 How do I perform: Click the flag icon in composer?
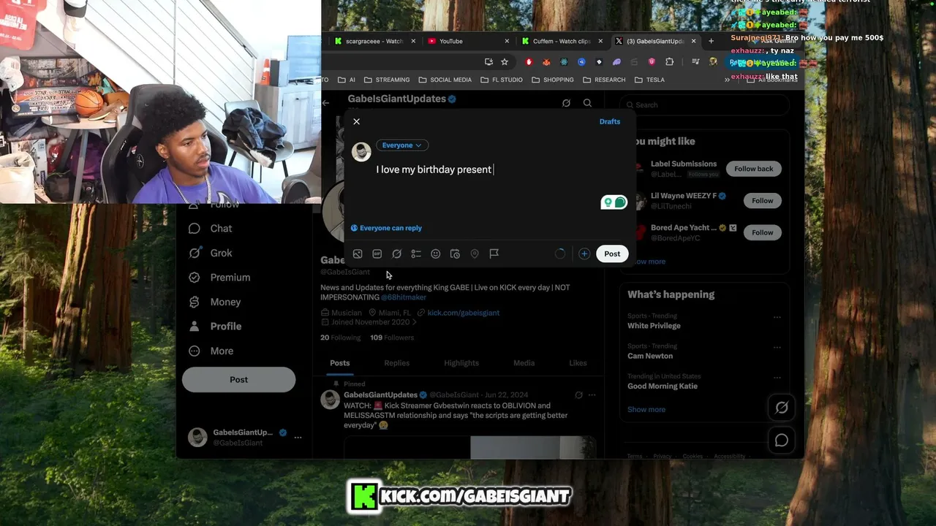point(494,254)
